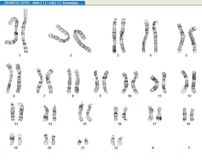Select the chromosome 10 pair image
Screen dimensions: 202x160
(x=130, y=83)
